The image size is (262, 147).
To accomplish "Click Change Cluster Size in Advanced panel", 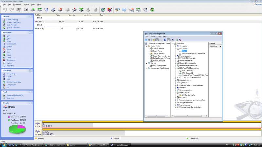I will (13, 82).
